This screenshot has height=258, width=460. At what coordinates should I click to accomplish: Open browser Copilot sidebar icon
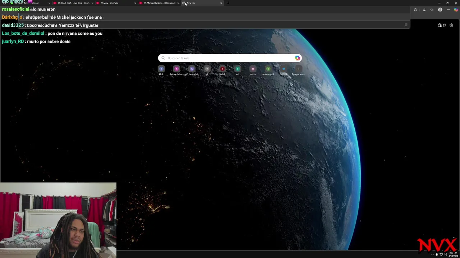[x=456, y=10]
